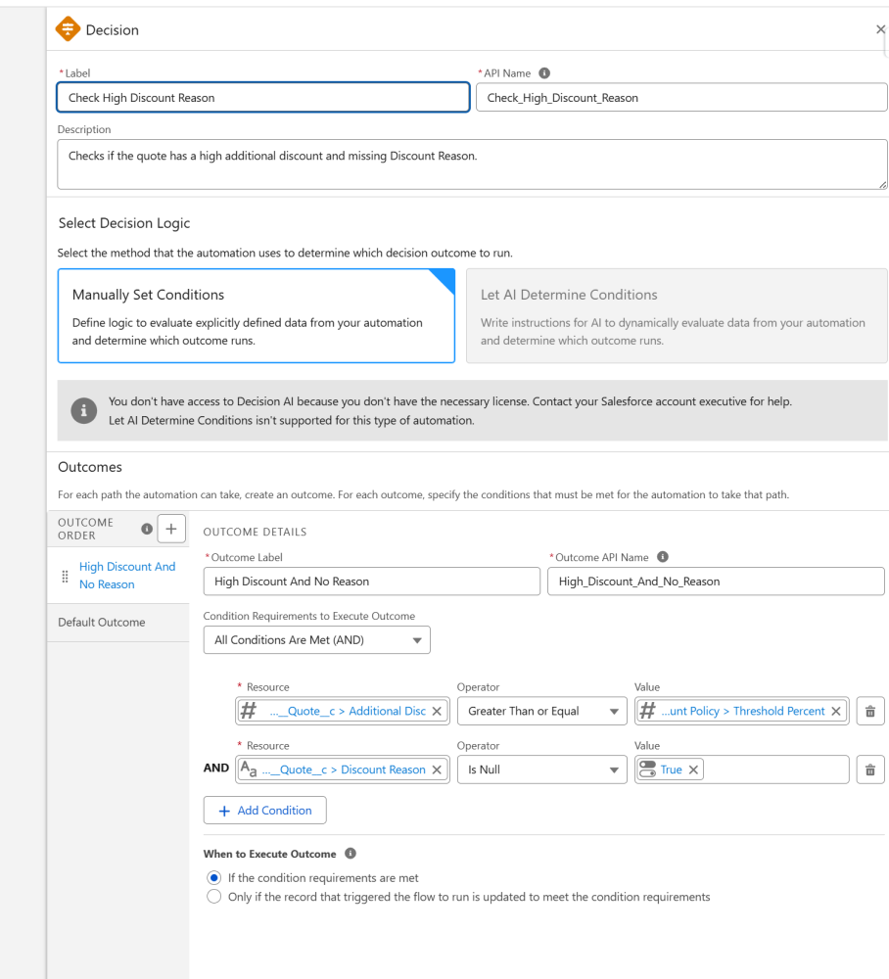
Task: Open the All Conditions Are Met dropdown
Action: [316, 640]
